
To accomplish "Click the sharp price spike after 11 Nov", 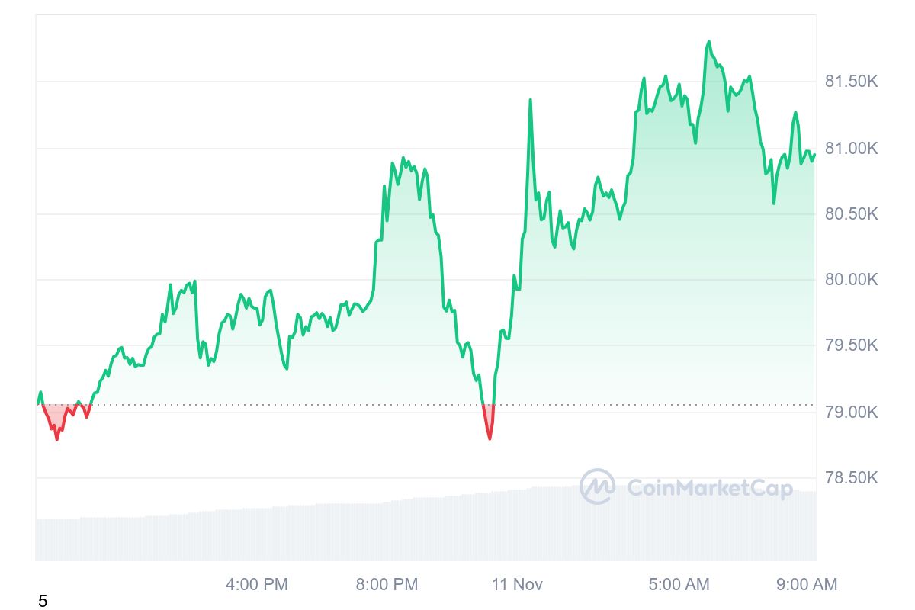I will pyautogui.click(x=530, y=101).
